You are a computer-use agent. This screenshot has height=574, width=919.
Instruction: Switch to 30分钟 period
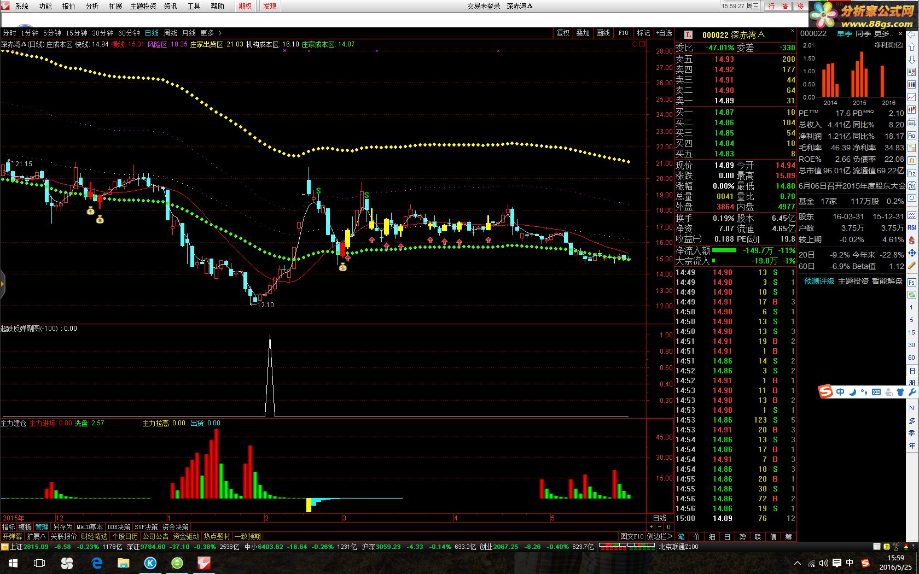103,33
